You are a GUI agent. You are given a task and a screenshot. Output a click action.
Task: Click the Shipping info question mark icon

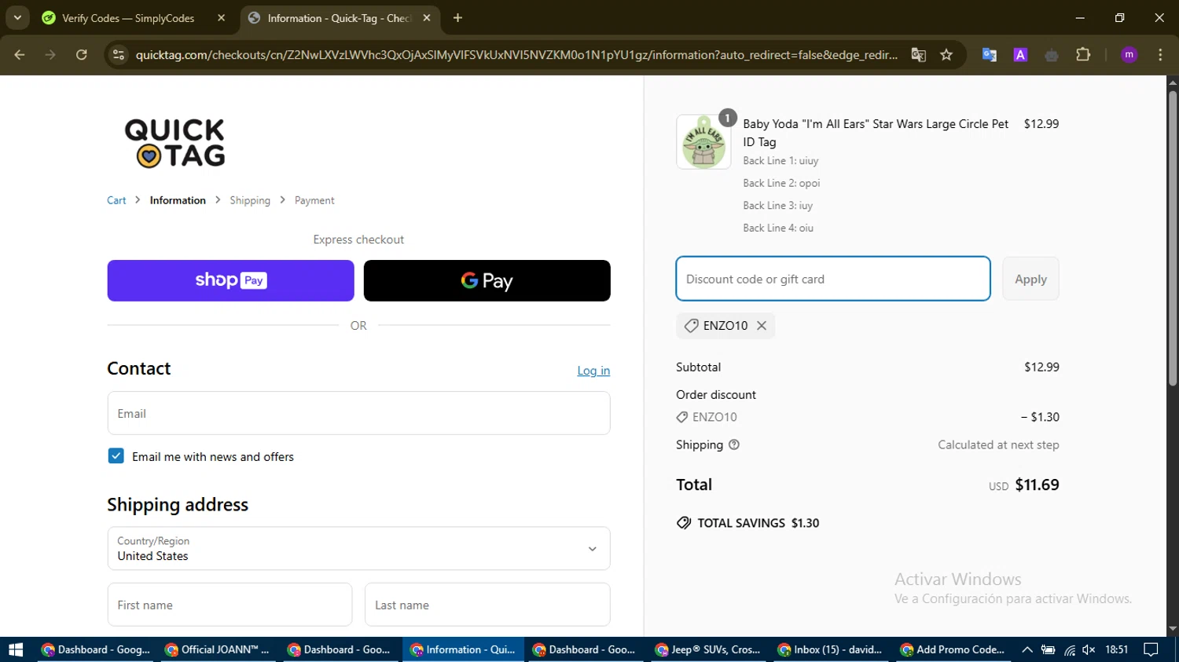click(x=734, y=444)
